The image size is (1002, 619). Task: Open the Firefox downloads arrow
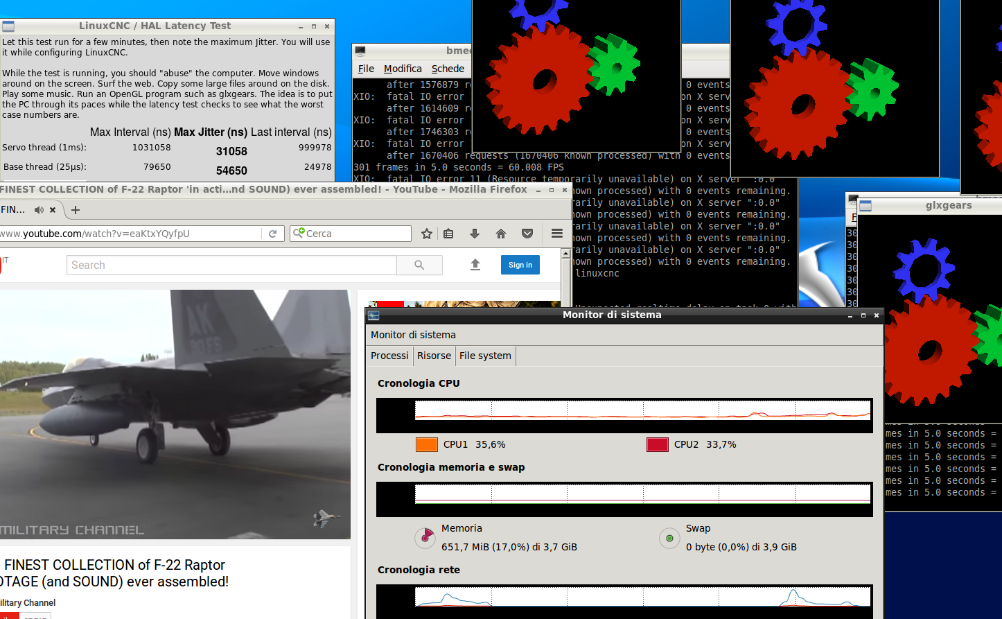475,234
